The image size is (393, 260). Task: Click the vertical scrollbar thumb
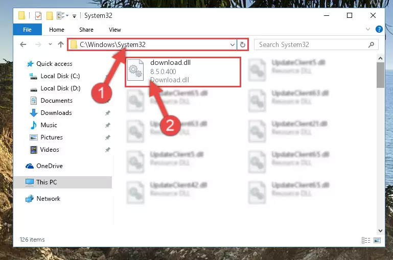point(380,75)
